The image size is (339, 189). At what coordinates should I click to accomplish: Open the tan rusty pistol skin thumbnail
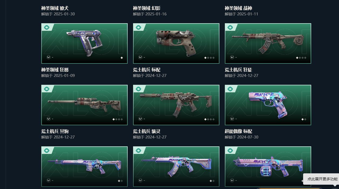click(x=176, y=43)
